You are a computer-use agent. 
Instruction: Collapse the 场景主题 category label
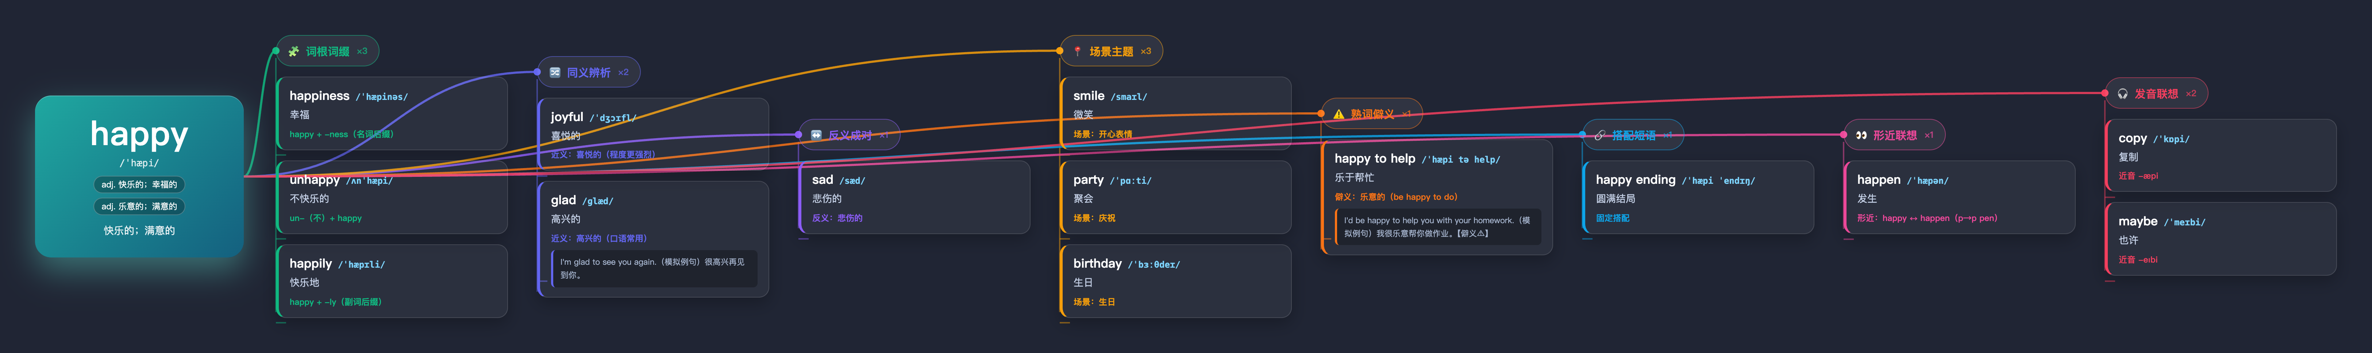pos(1112,51)
